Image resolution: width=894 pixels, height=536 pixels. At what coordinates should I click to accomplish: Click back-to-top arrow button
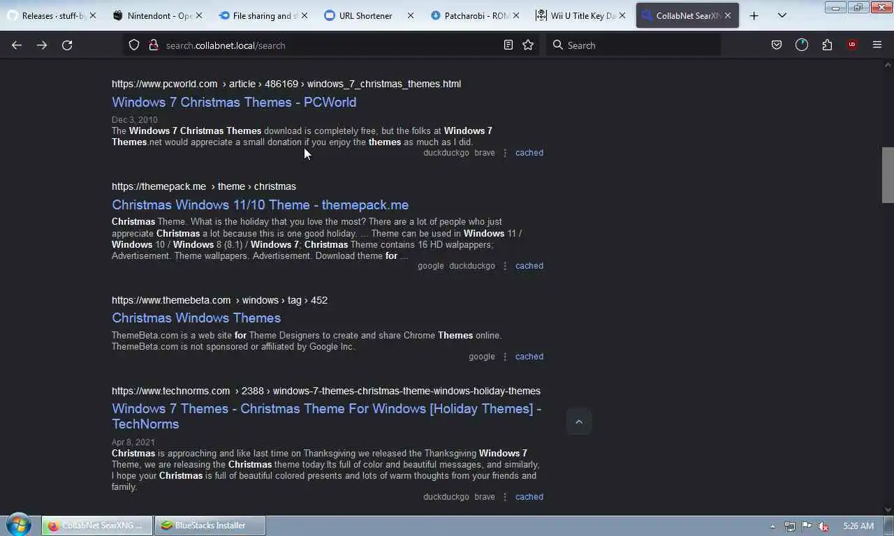(x=578, y=422)
